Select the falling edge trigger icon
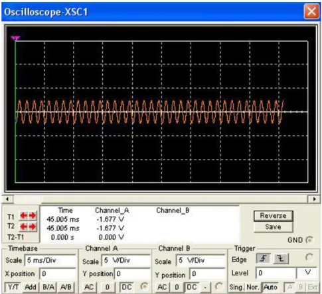 (282, 258)
